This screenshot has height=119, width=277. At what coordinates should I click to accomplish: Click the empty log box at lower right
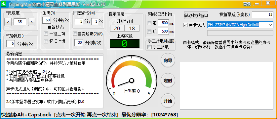[226, 85]
